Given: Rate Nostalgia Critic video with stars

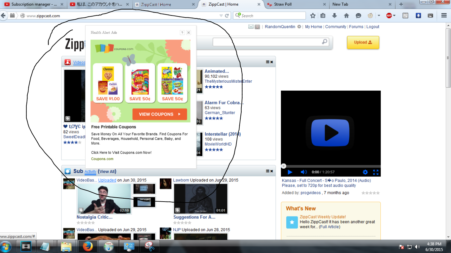Looking at the screenshot, I should 86,223.
